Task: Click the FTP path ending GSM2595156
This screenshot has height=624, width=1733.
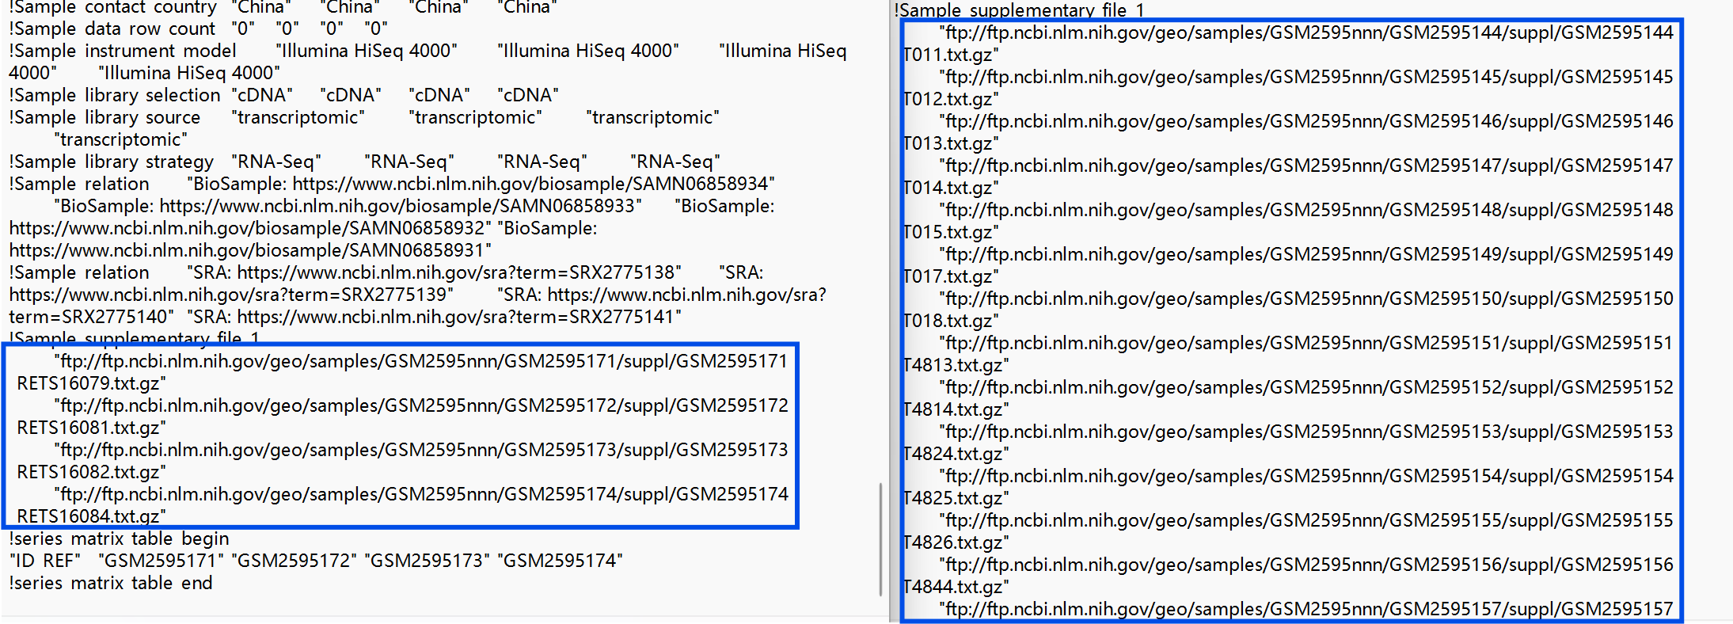Action: (x=1309, y=565)
